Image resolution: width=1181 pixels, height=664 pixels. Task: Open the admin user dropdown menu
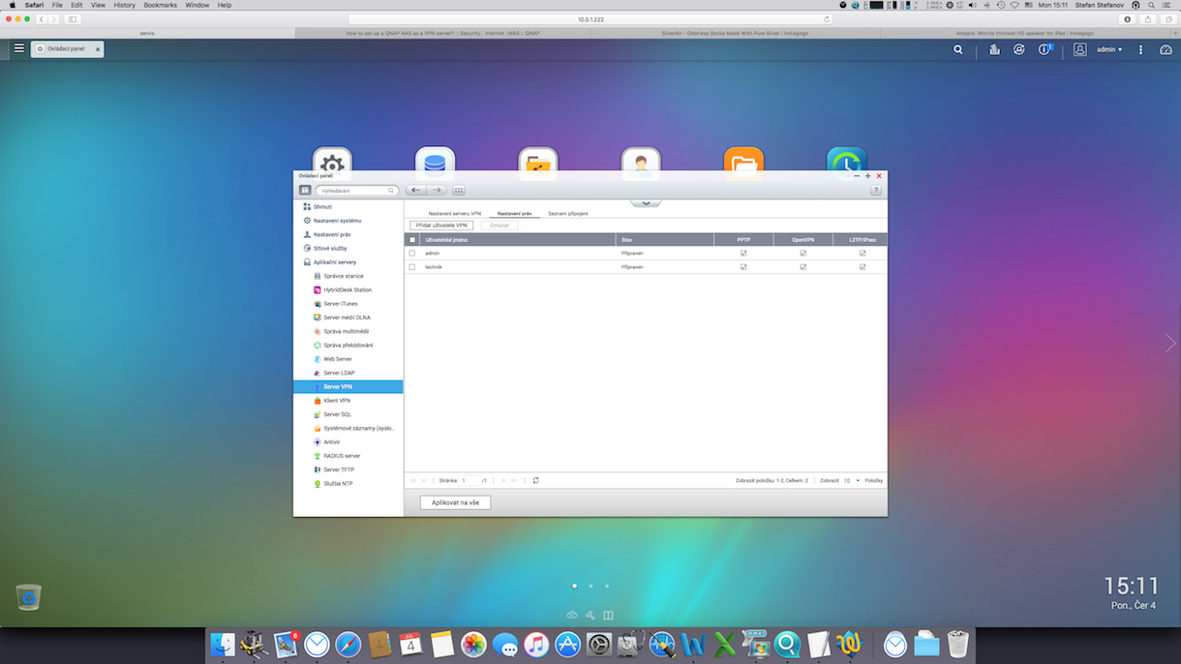click(1108, 49)
